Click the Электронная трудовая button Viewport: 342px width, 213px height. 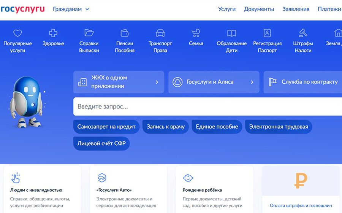pyautogui.click(x=279, y=127)
